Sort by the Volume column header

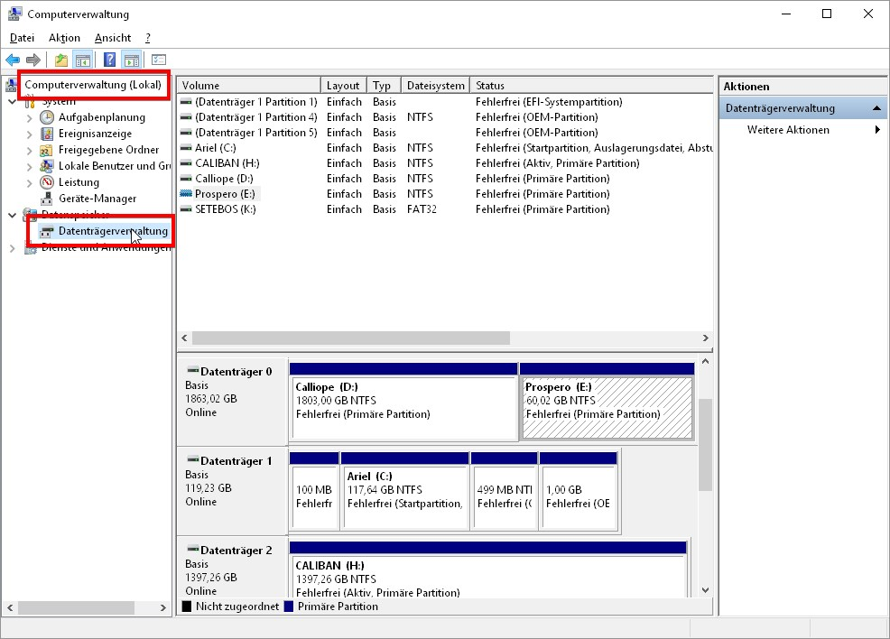pos(248,85)
